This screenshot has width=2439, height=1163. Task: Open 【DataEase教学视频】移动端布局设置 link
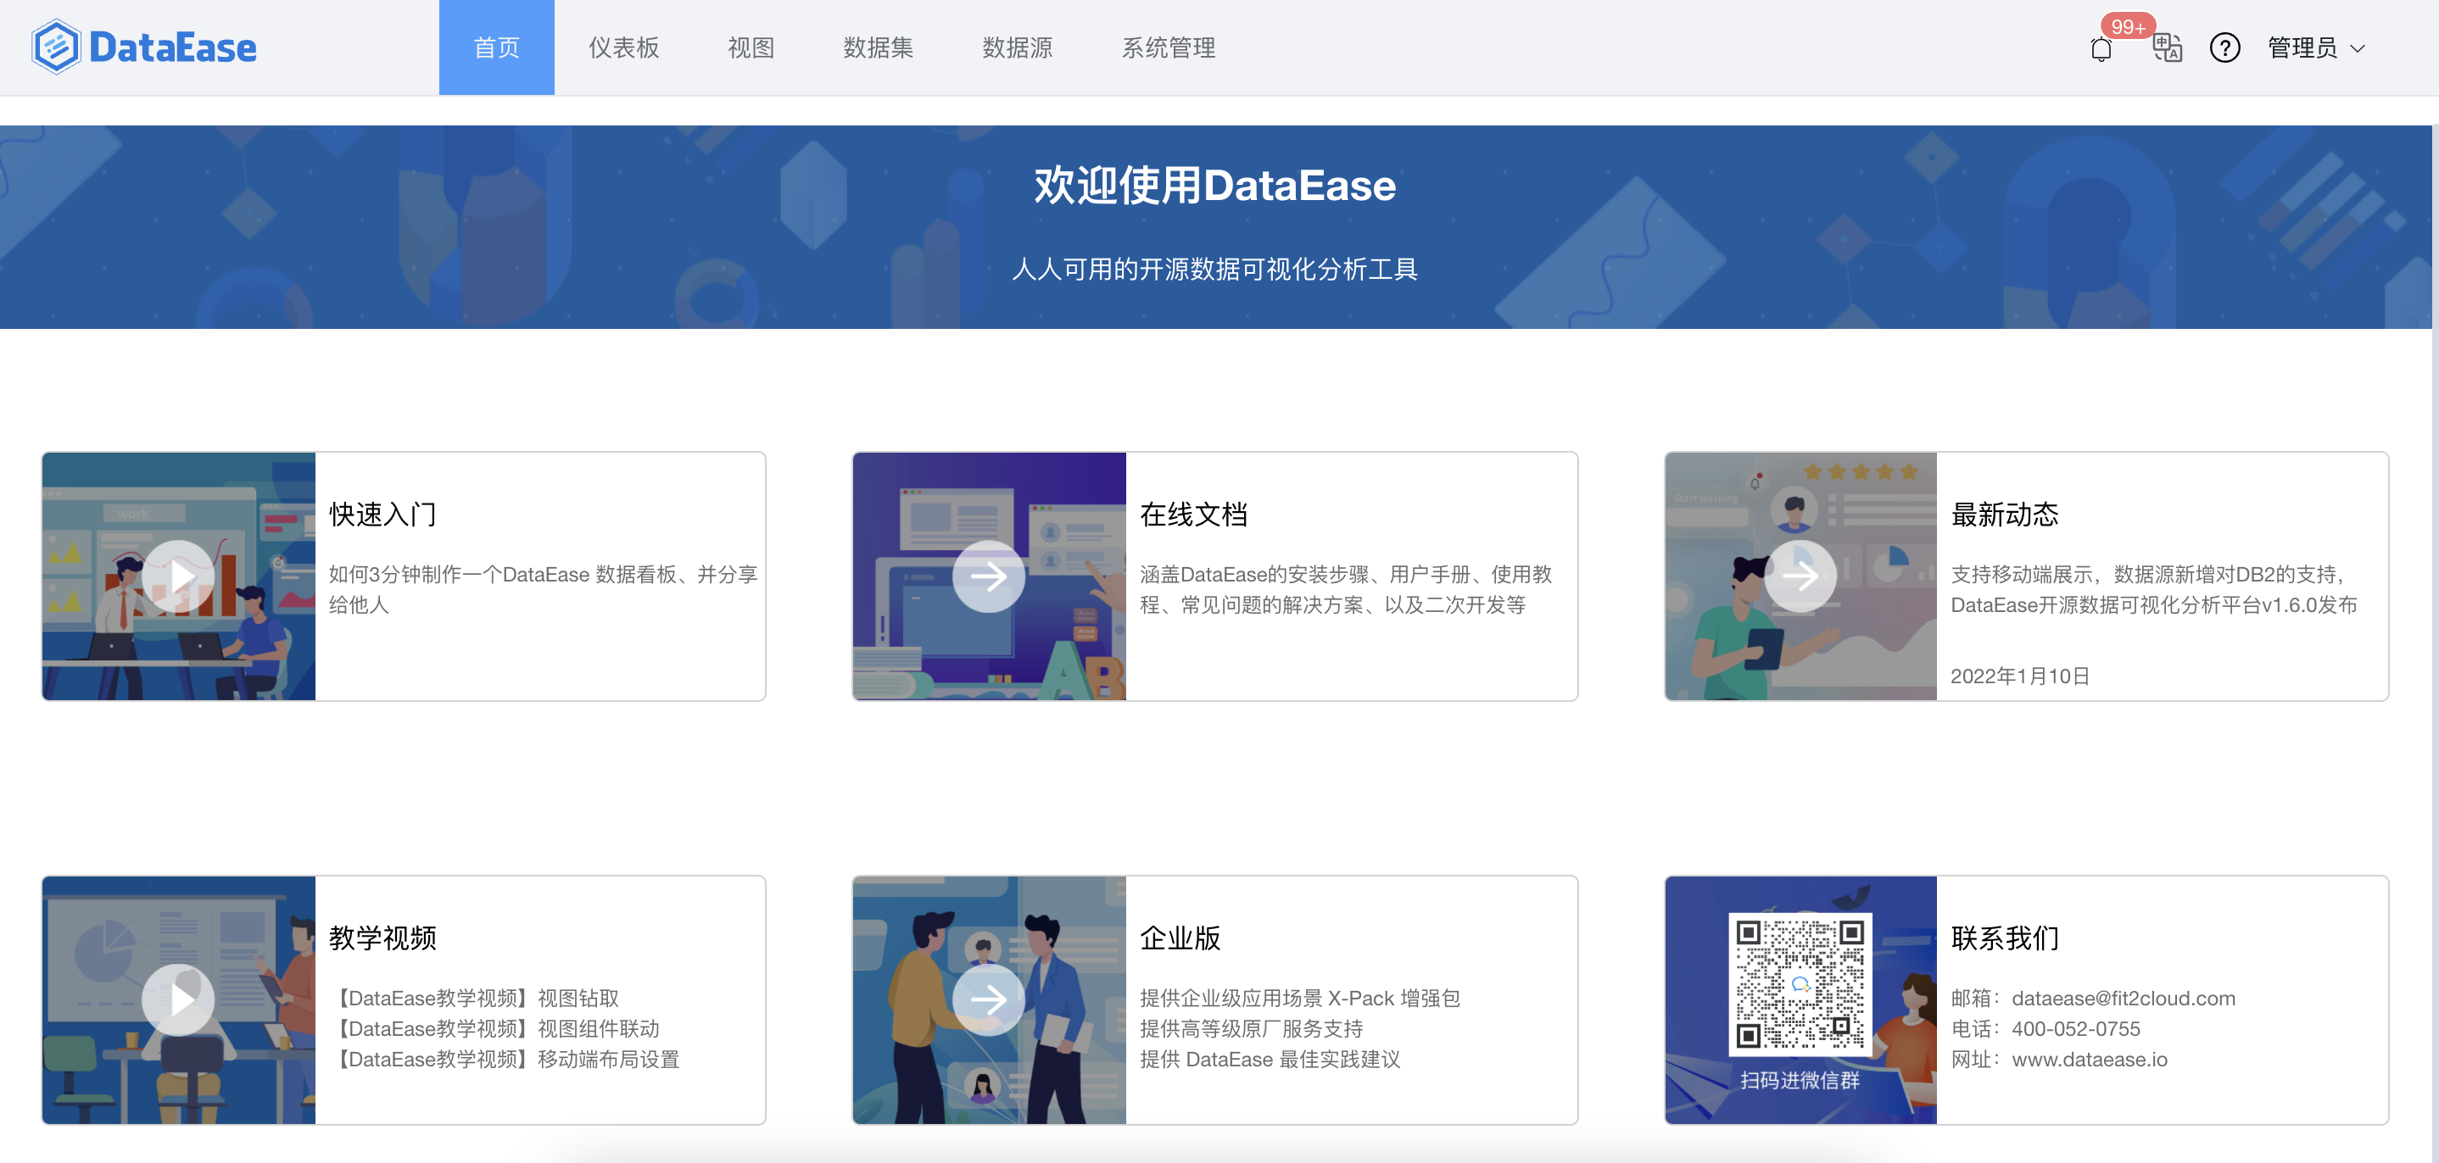click(x=509, y=1059)
